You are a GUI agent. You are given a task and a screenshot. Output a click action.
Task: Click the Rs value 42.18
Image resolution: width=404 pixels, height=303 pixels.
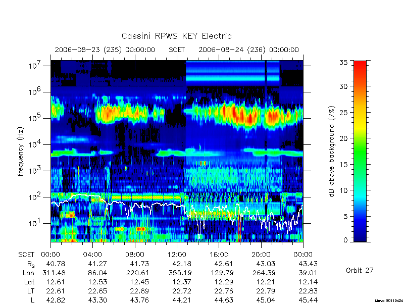click(182, 264)
